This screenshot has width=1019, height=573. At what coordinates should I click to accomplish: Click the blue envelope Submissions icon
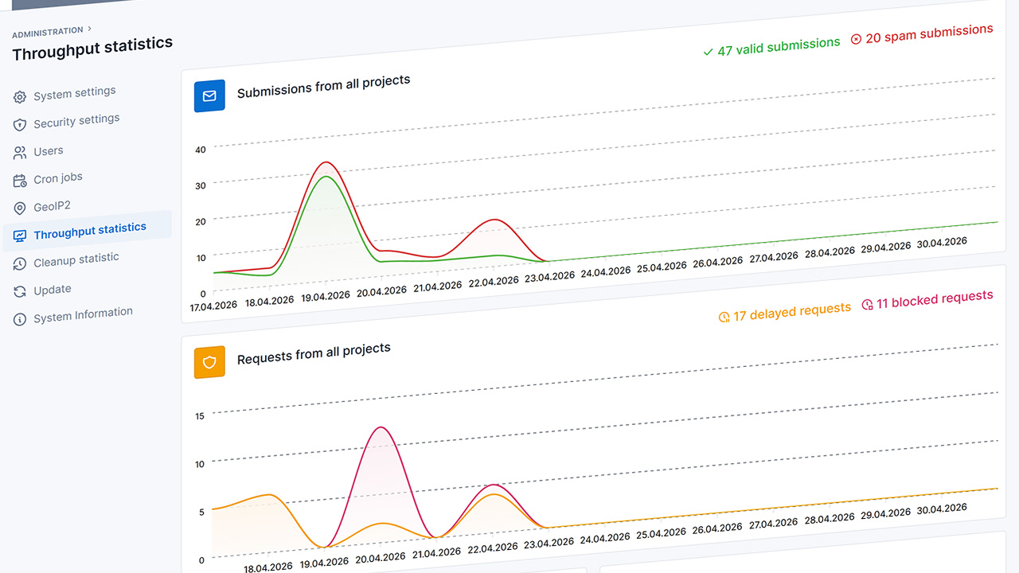tap(209, 95)
